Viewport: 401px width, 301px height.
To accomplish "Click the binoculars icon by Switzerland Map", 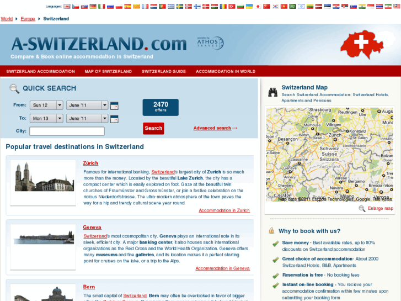I will pos(273,92).
